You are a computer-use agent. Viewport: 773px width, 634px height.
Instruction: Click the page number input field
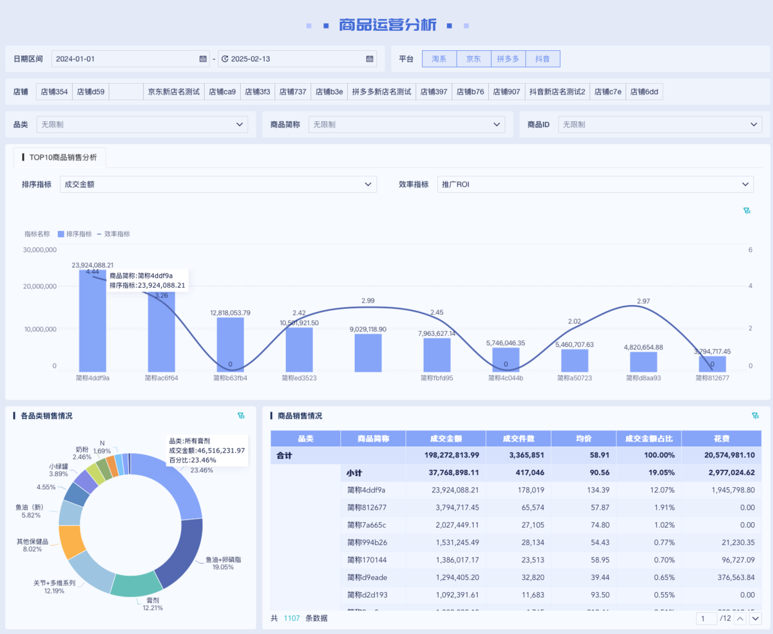[706, 619]
